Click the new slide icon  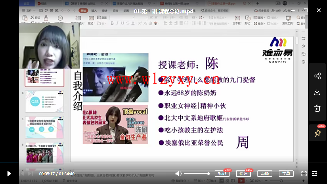[78, 18]
